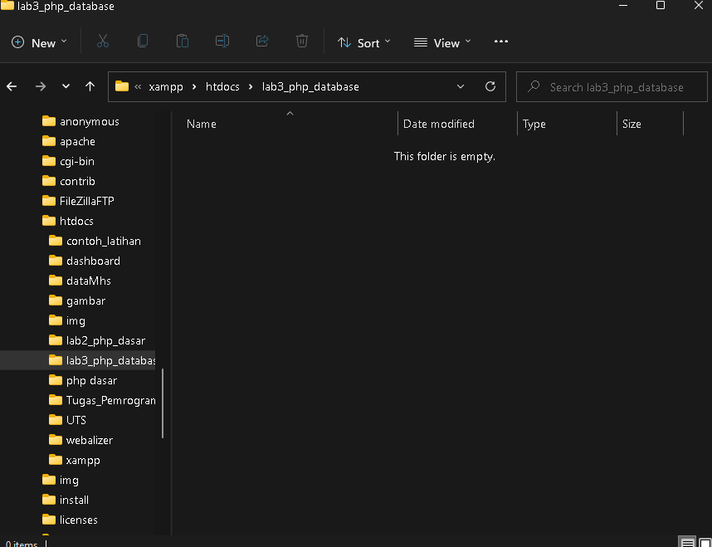
Task: Click the Paste icon in the toolbar
Action: coord(183,42)
